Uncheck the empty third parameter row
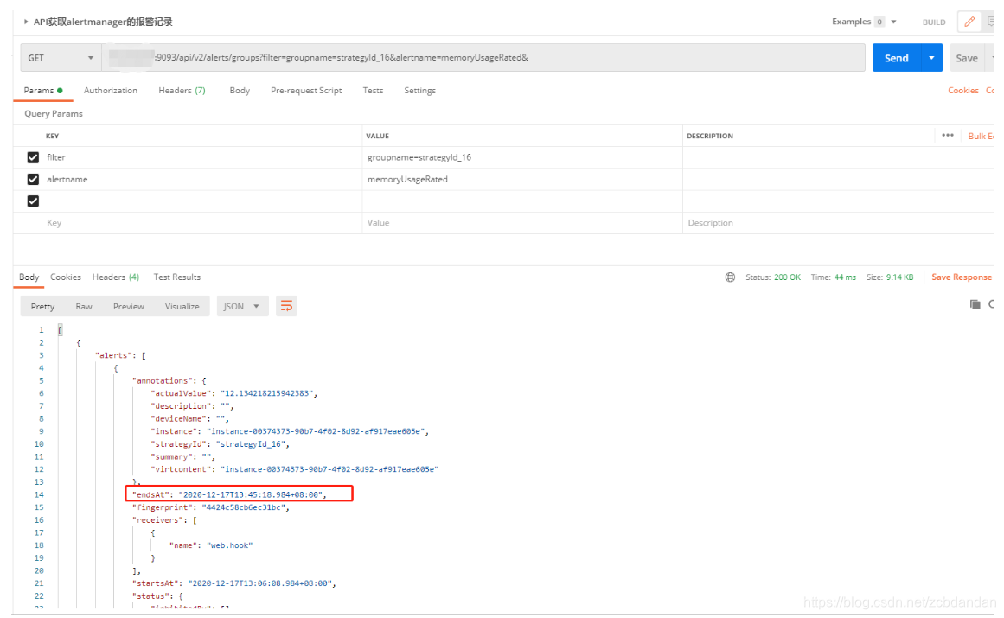Image resolution: width=1004 pixels, height=618 pixels. tap(33, 201)
